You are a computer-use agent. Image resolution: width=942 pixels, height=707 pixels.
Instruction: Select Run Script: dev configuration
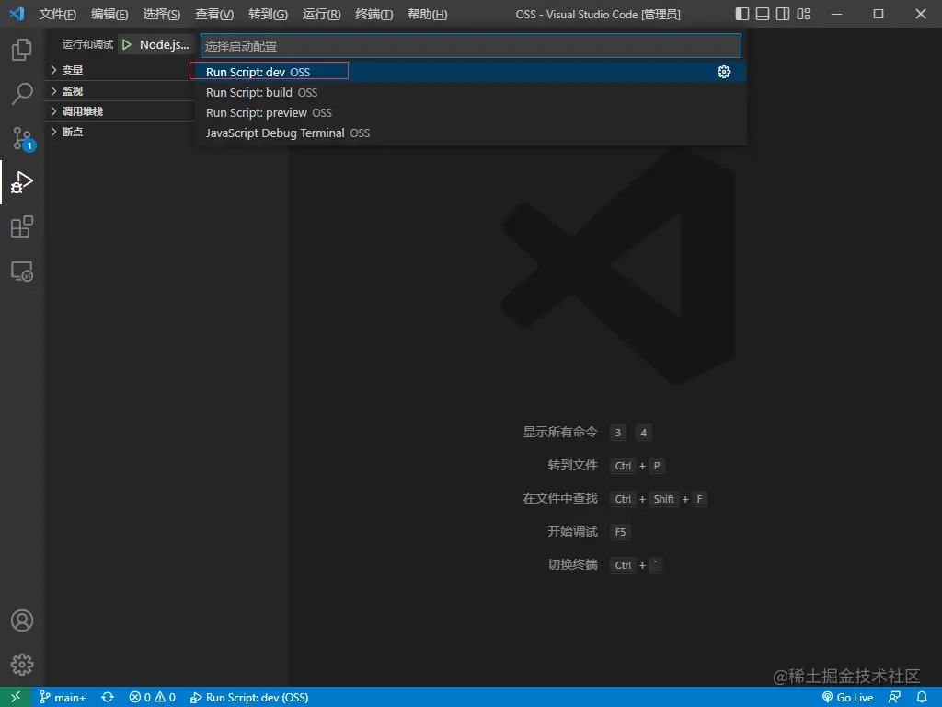(x=470, y=72)
